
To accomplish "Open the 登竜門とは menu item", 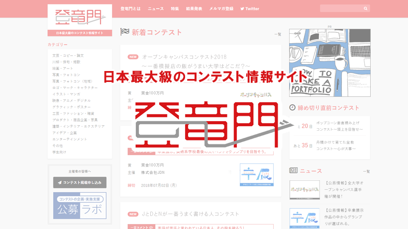I will click(x=130, y=8).
